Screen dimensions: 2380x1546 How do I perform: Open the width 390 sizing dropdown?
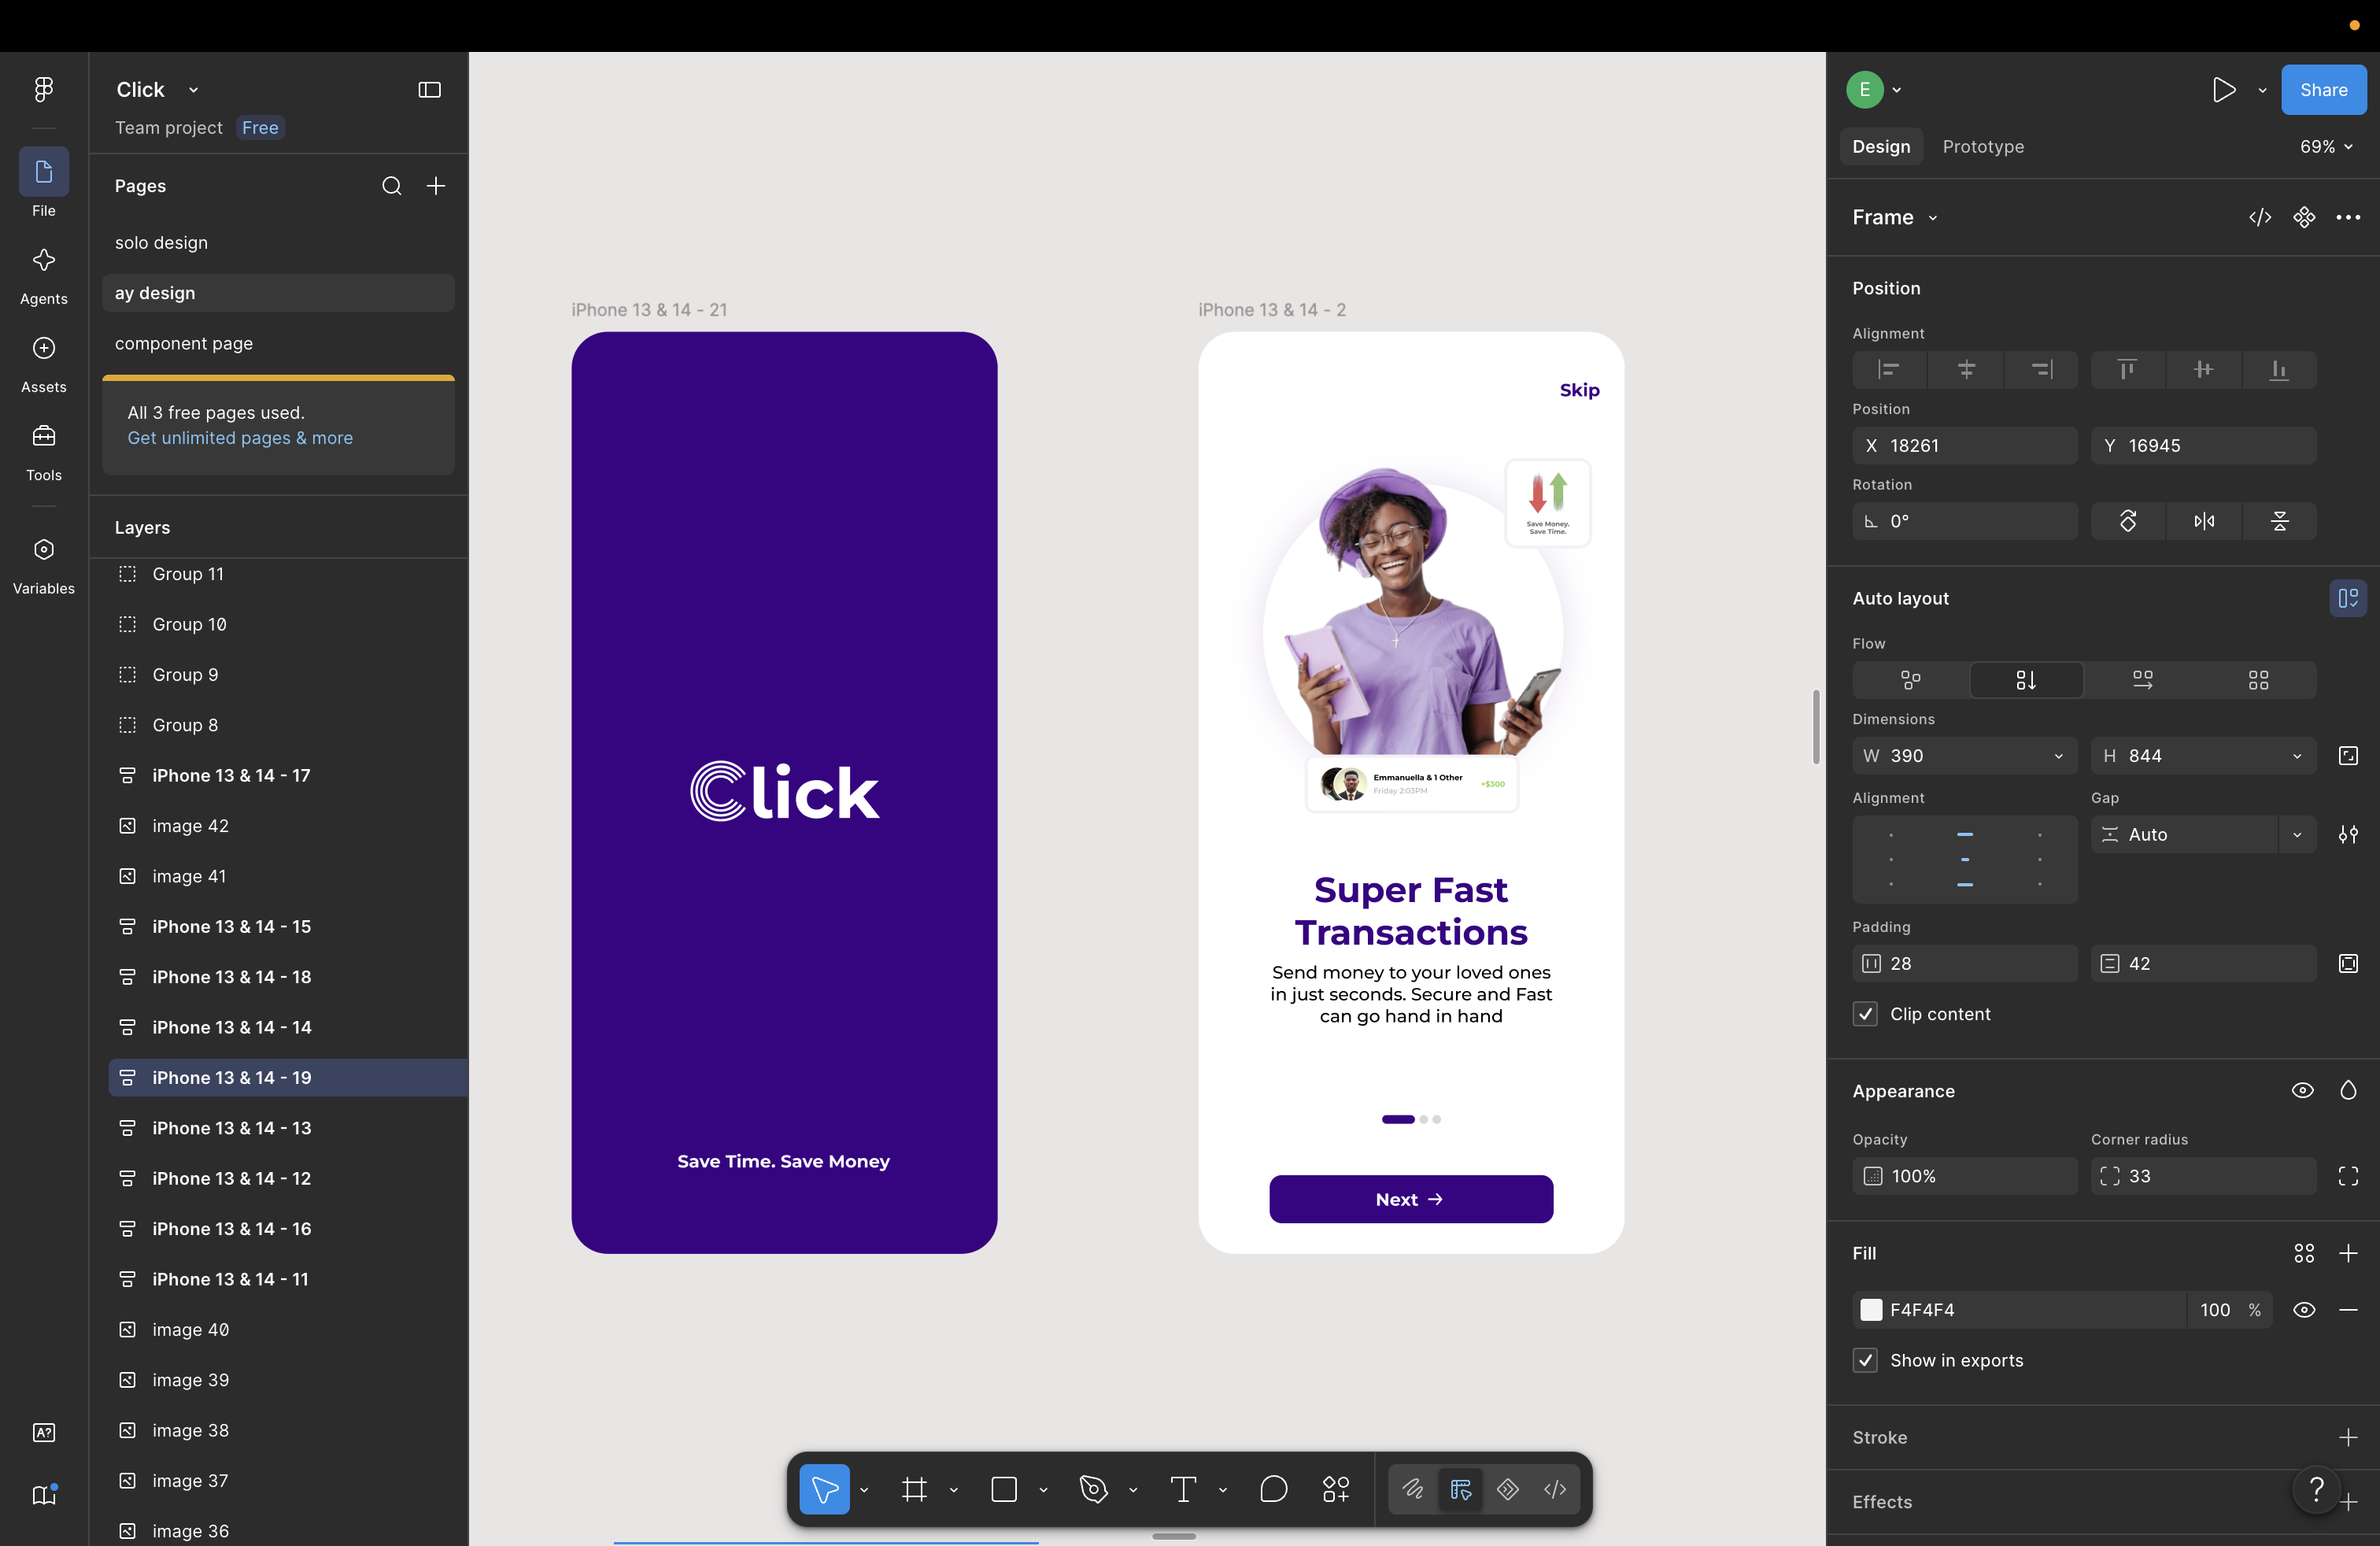(2058, 756)
